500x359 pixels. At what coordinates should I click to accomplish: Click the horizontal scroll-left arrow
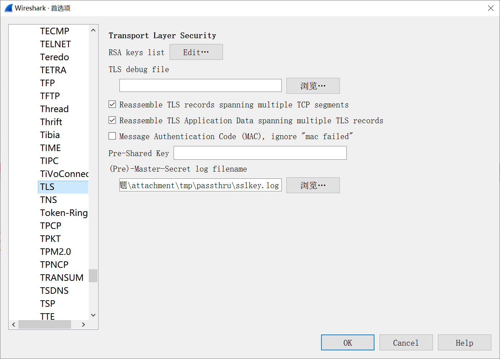[x=14, y=324]
